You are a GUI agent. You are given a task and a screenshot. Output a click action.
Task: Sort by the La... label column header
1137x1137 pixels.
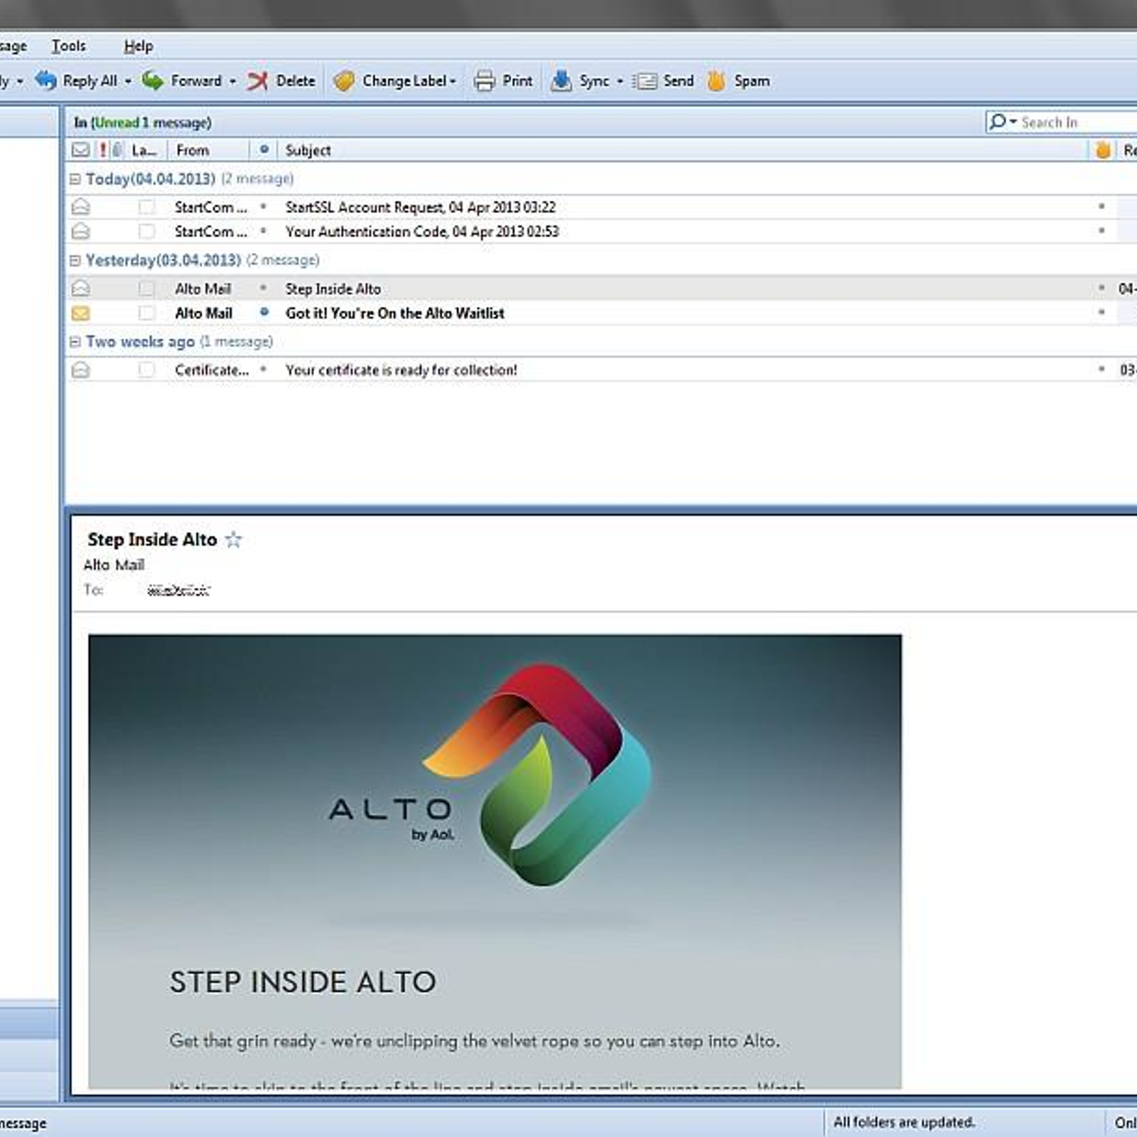coord(146,150)
